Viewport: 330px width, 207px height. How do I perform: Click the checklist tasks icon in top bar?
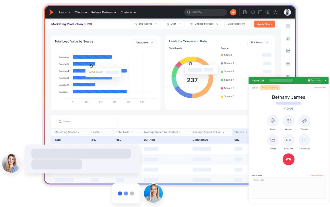260,12
